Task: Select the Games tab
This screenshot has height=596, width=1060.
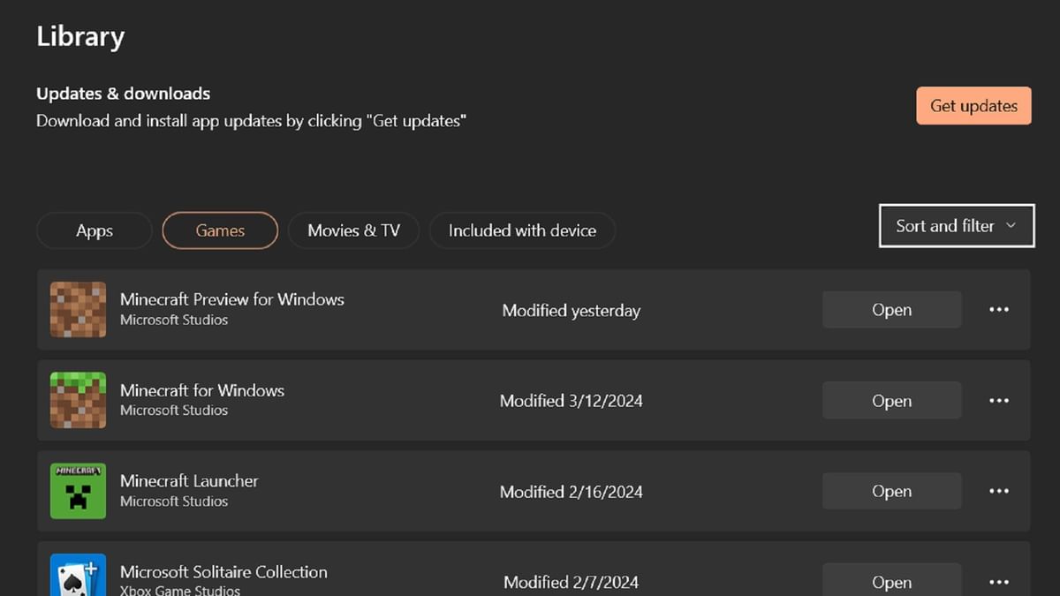Action: point(219,230)
